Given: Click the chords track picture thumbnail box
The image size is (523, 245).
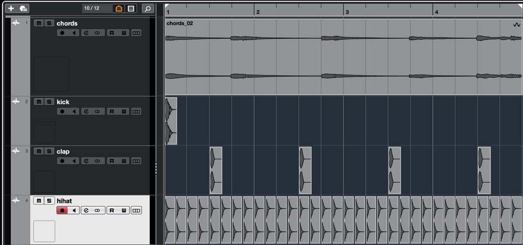Looking at the screenshot, I should tap(51, 74).
